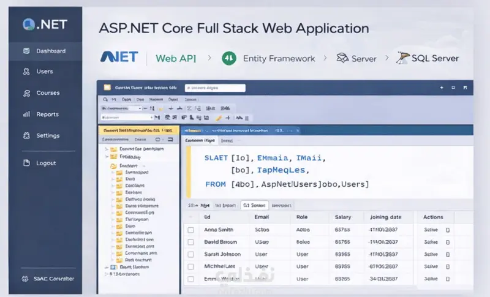The image size is (490, 297).
Task: Click the .NET globe logo in the sidebar
Action: tap(28, 24)
